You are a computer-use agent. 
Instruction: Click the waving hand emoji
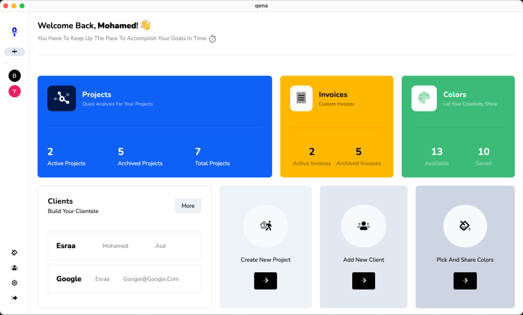(145, 25)
